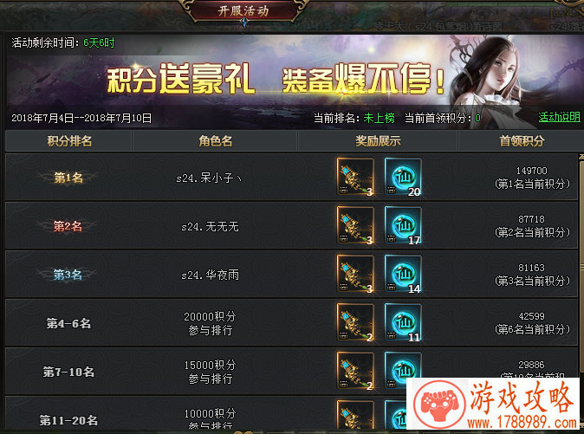The width and height of the screenshot is (584, 434).
Task: Select player name s24.呆小子
Action: coord(209,178)
